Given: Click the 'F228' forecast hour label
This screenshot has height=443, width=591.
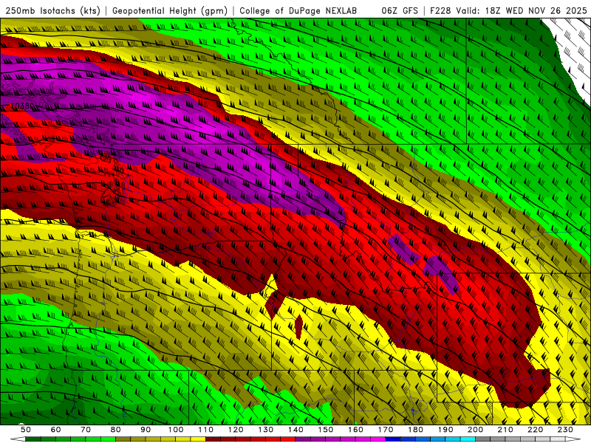Looking at the screenshot, I should coord(440,10).
